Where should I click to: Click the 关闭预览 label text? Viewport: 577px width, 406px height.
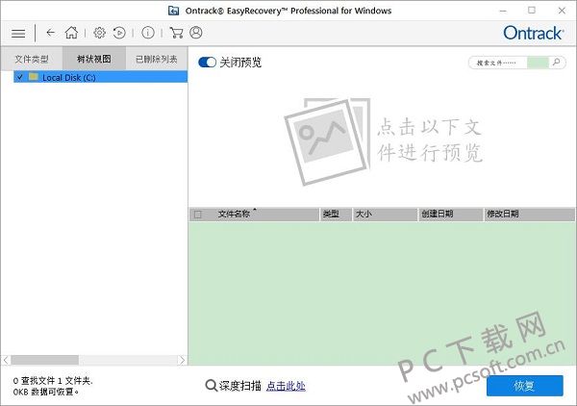(x=240, y=63)
